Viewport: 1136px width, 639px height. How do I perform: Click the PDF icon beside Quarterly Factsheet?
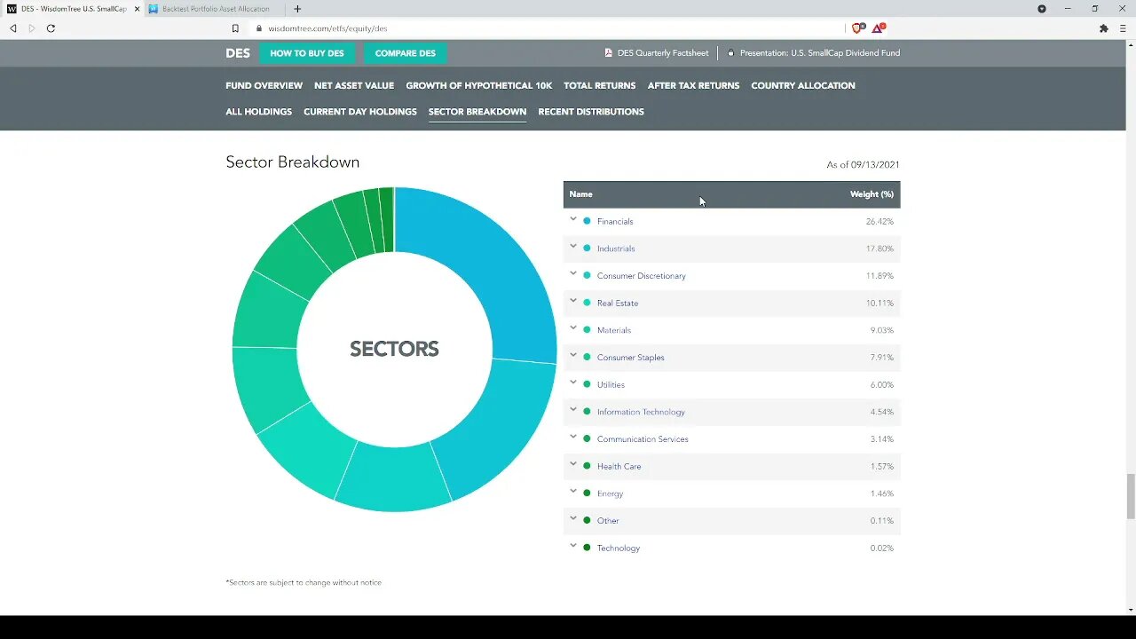[x=609, y=53]
